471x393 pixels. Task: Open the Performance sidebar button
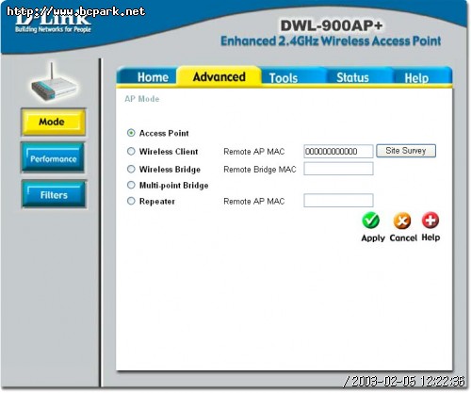[53, 158]
